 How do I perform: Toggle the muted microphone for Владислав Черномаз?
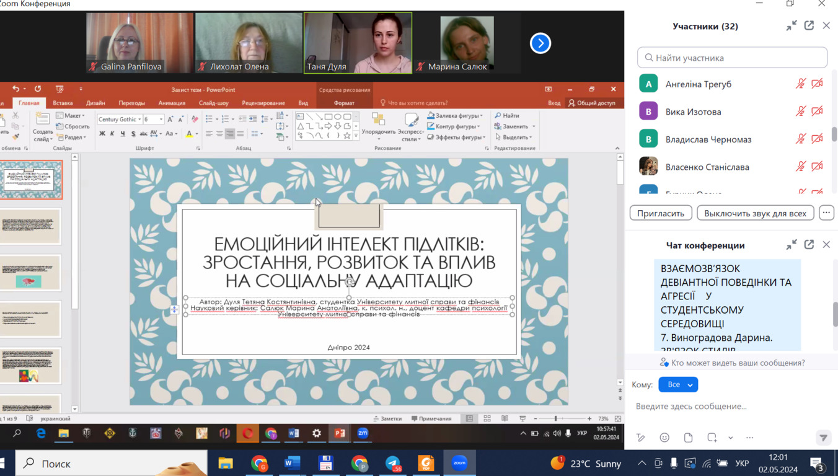(801, 139)
